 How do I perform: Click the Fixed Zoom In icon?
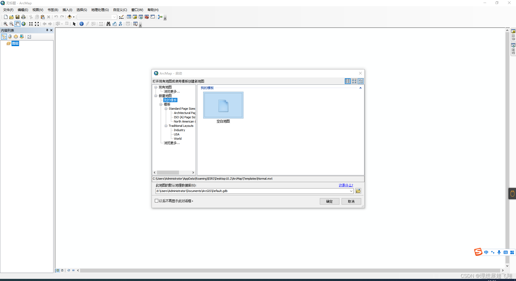coord(31,24)
